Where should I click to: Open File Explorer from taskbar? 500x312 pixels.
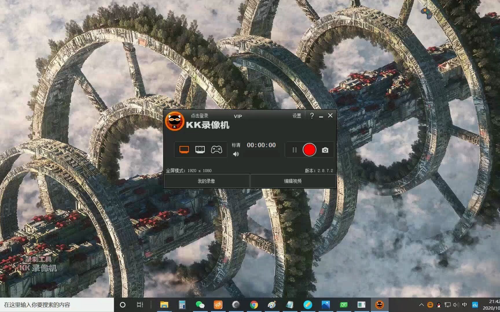pyautogui.click(x=164, y=305)
